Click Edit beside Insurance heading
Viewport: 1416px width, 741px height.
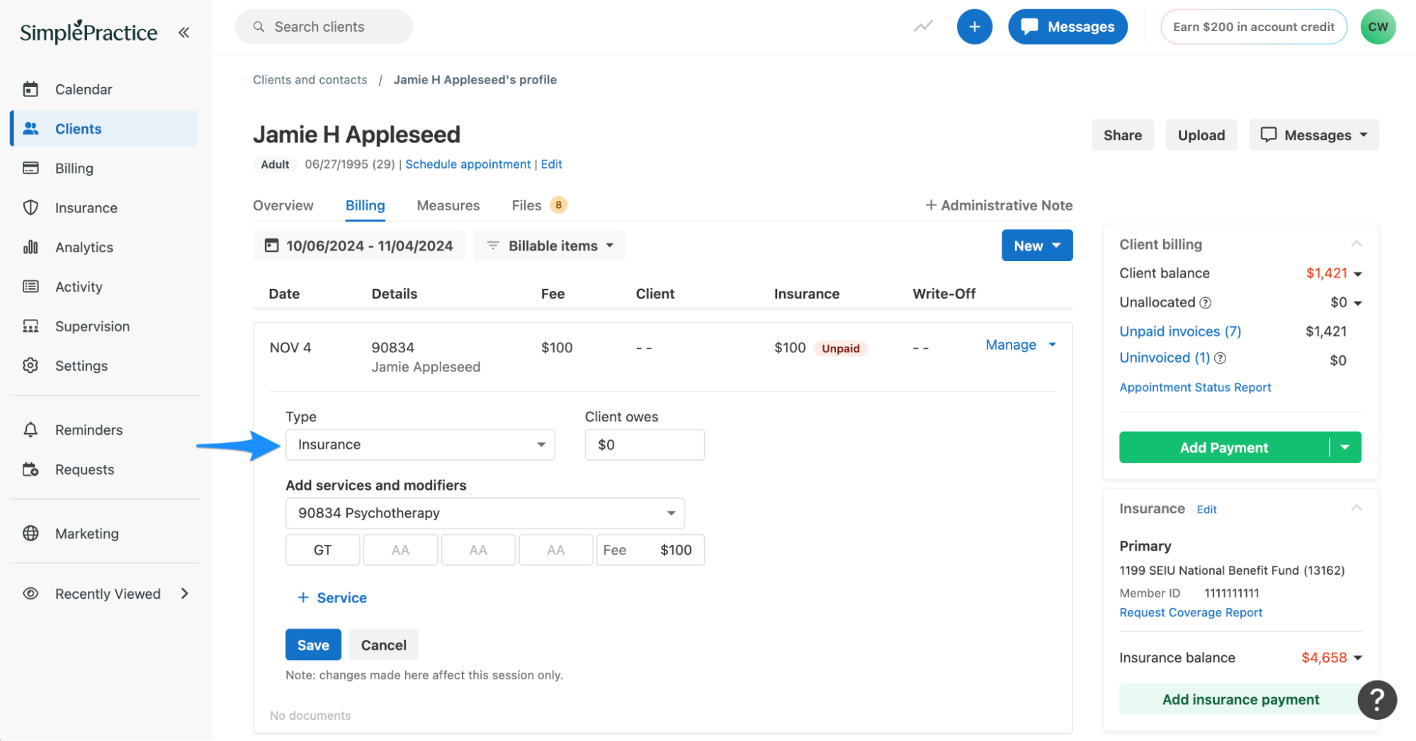tap(1206, 510)
